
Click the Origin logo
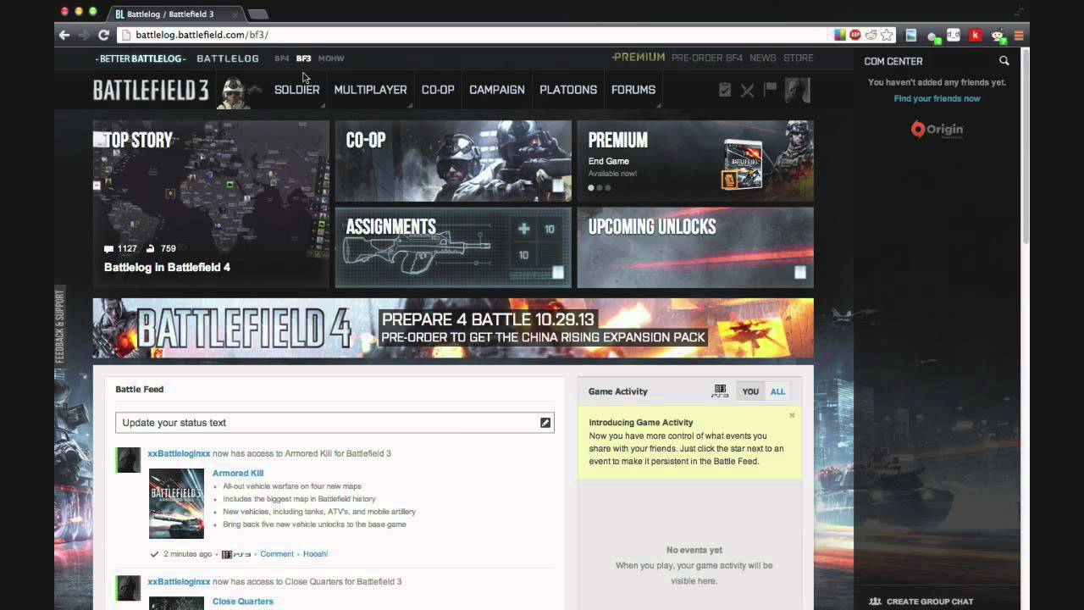click(937, 130)
